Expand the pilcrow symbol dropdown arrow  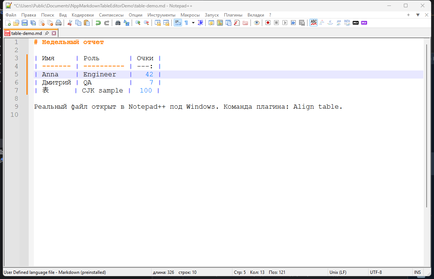[x=193, y=23]
